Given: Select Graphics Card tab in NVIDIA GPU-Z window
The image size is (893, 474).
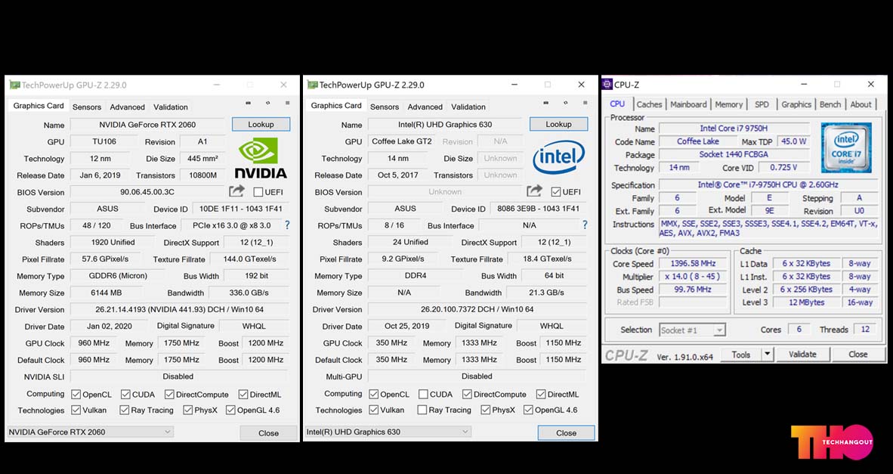Looking at the screenshot, I should coord(39,105).
